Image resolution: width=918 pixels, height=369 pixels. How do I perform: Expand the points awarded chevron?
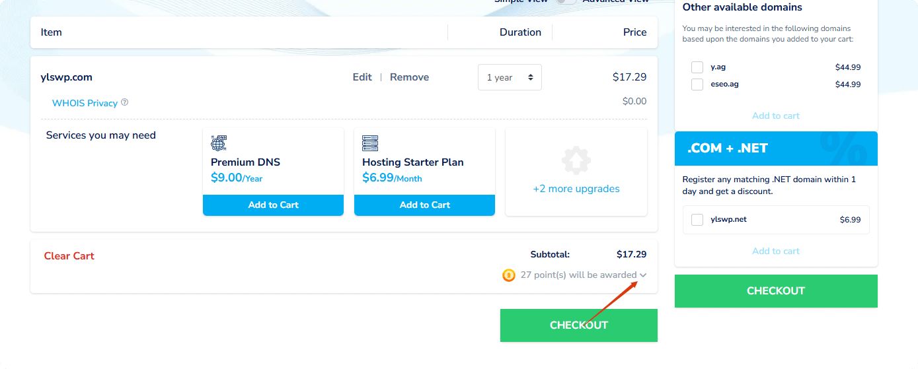[x=643, y=275]
